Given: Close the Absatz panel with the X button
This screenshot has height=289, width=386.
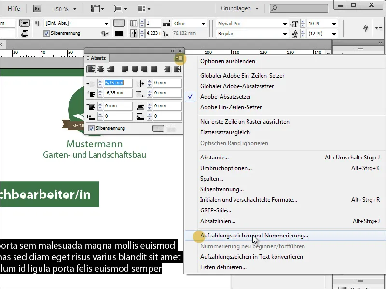Looking at the screenshot, I should [180, 51].
